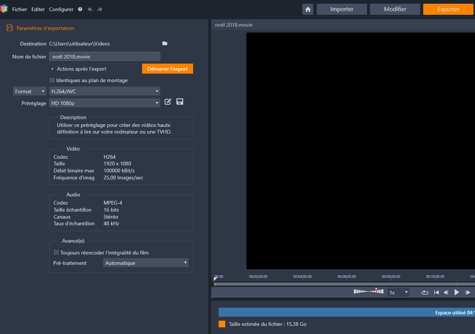Screen dimensions: 475x334
Task: Open the help question mark icon
Action: (x=80, y=9)
